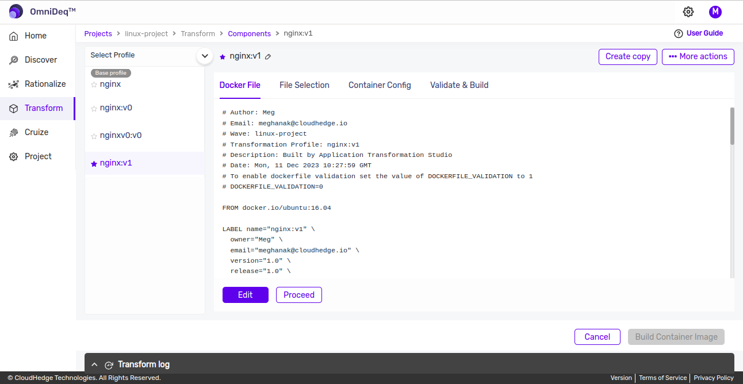The image size is (743, 384).
Task: Switch to the File Selection tab
Action: tap(304, 85)
